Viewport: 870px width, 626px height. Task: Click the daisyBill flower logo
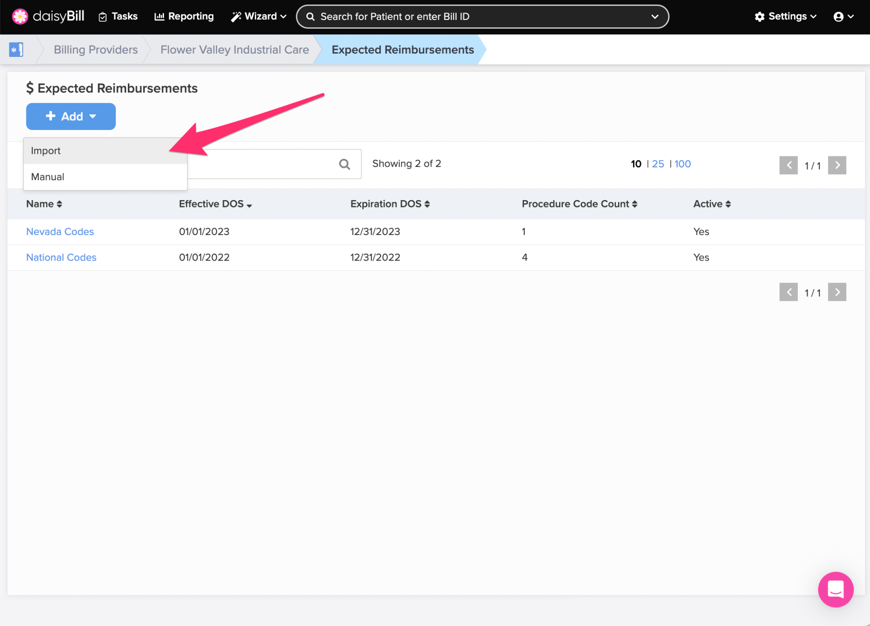[20, 16]
